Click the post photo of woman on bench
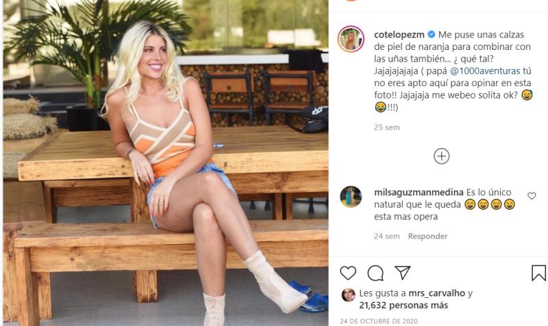The height and width of the screenshot is (326, 548). [166, 163]
